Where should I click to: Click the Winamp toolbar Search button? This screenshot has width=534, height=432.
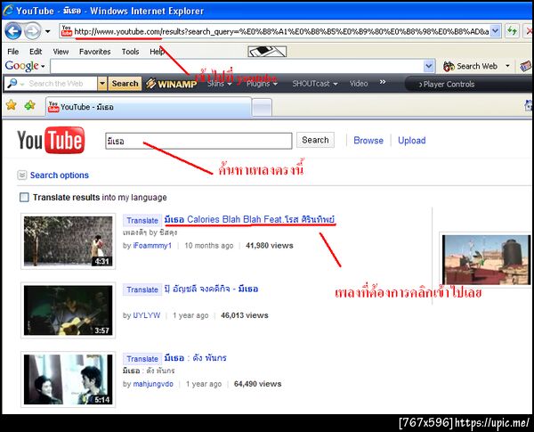pyautogui.click(x=125, y=84)
